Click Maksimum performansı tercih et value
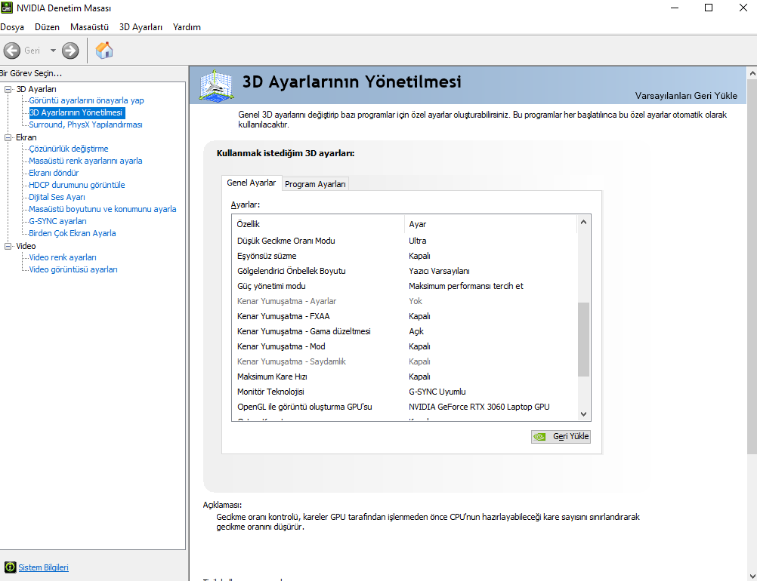The height and width of the screenshot is (581, 757). 466,286
